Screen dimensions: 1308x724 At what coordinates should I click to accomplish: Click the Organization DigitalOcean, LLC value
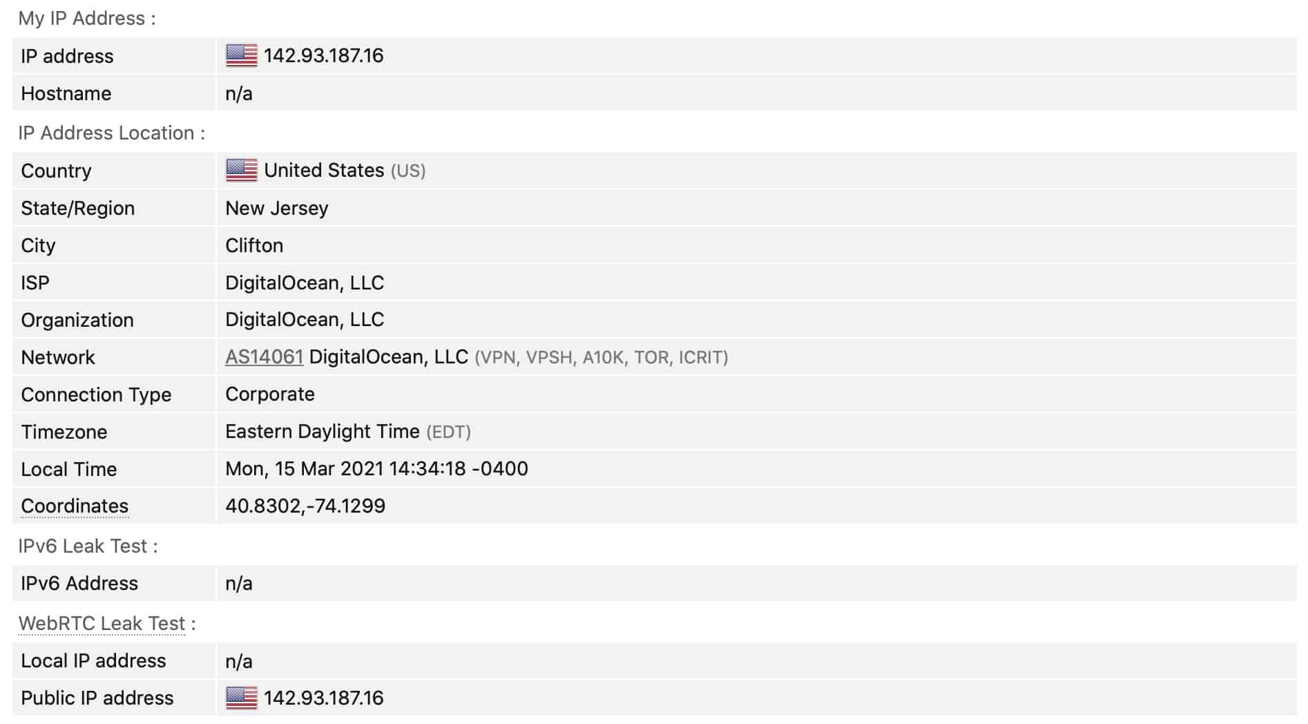305,319
